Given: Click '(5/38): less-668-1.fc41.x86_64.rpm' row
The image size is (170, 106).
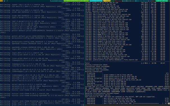Looking at the screenshot, I should click(x=125, y=4).
